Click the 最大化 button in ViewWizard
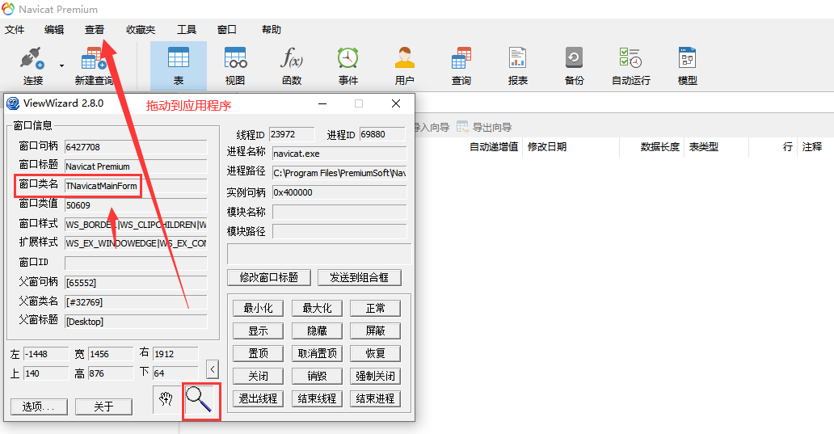The width and height of the screenshot is (834, 434). [317, 309]
